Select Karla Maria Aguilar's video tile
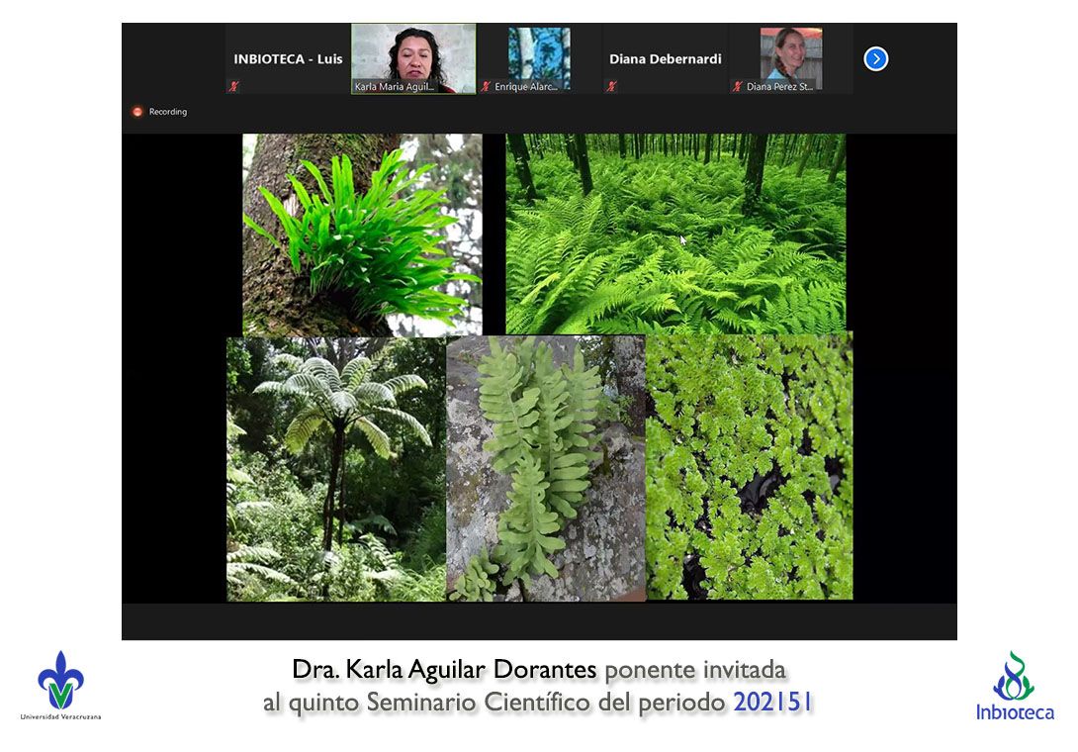This screenshot has width=1078, height=752. click(x=413, y=57)
